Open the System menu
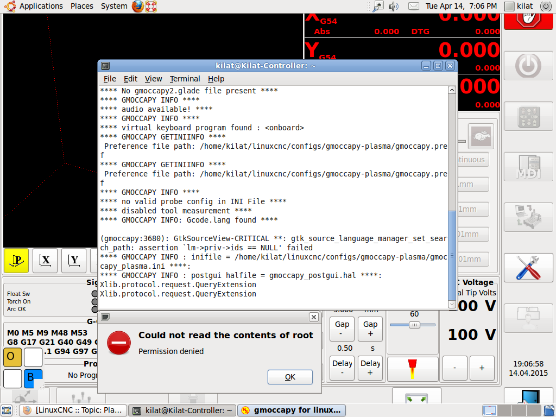The width and height of the screenshot is (556, 417). [x=114, y=6]
